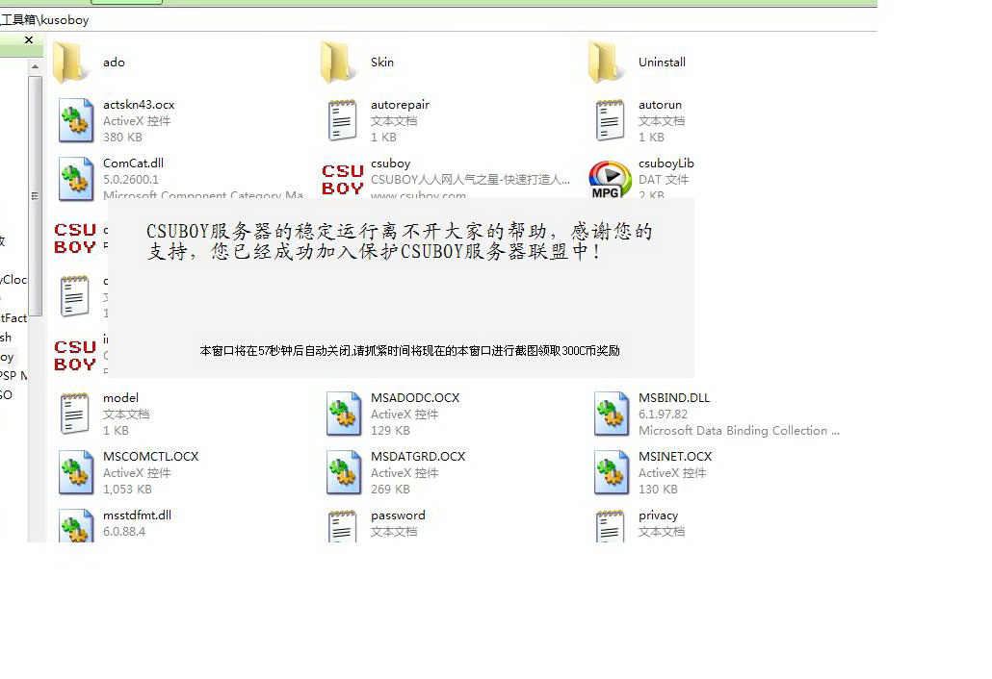Select the autorun text document icon

[610, 120]
